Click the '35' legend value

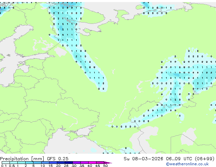[82, 166]
